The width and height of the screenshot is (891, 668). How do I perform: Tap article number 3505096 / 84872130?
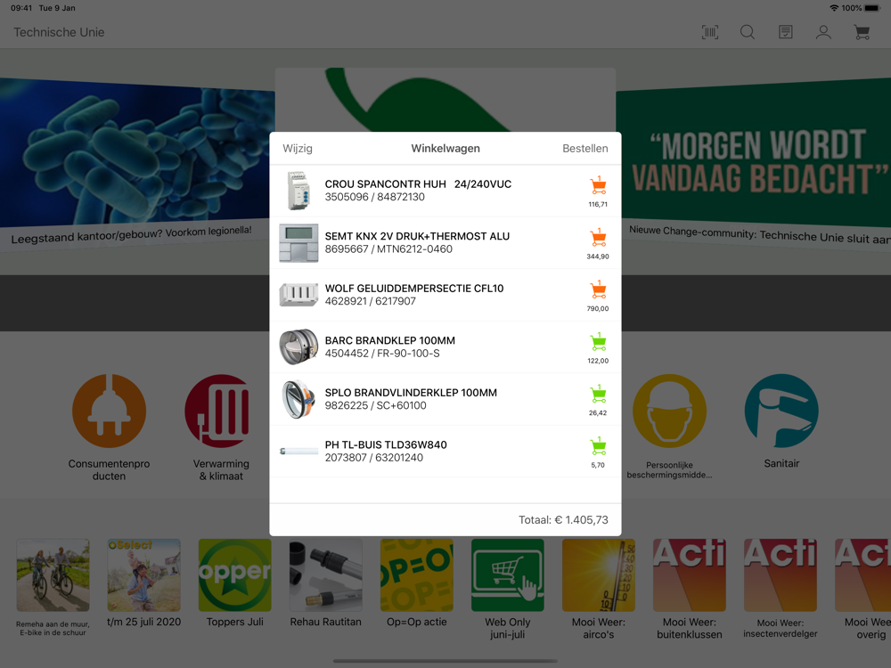(374, 197)
